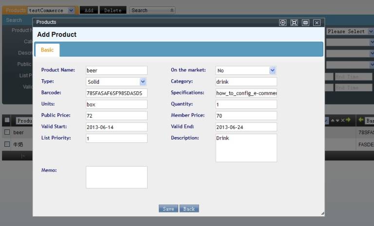374x226 pixels.
Task: Switch to the Basic tab
Action: pyautogui.click(x=47, y=50)
